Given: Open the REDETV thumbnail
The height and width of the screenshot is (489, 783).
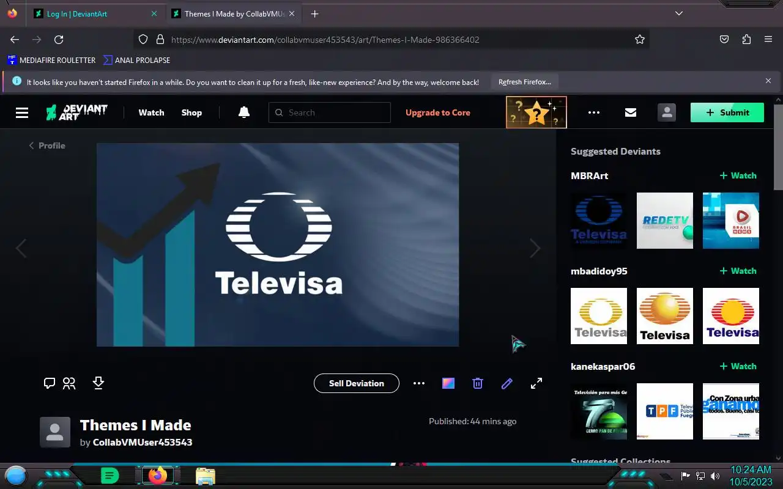Looking at the screenshot, I should 665,221.
